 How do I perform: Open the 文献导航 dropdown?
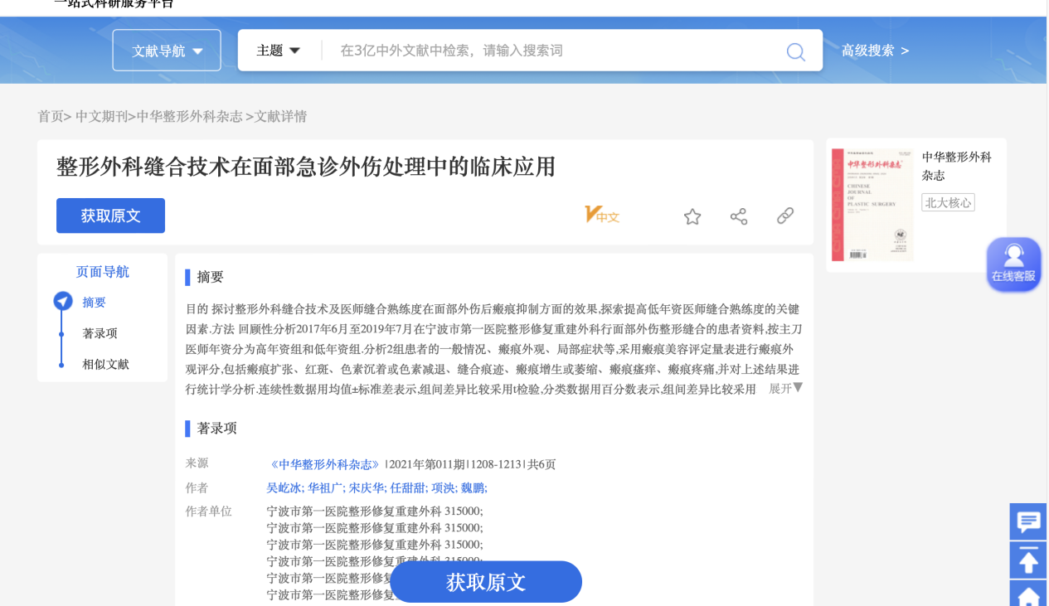click(167, 51)
